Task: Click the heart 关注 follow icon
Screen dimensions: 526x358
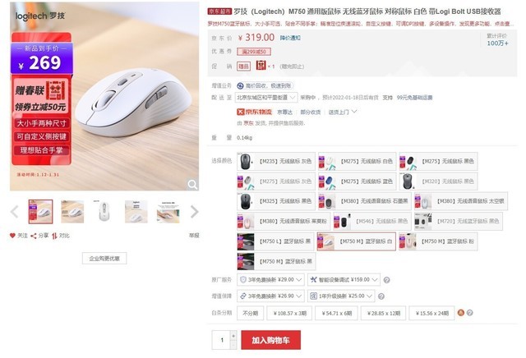Action: pos(12,236)
